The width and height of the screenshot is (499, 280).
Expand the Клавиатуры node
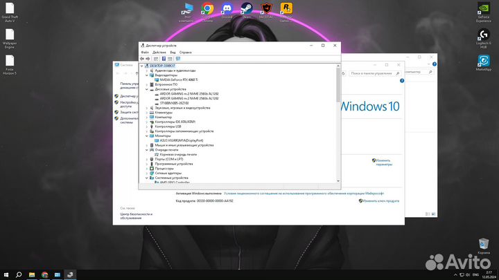click(147, 113)
